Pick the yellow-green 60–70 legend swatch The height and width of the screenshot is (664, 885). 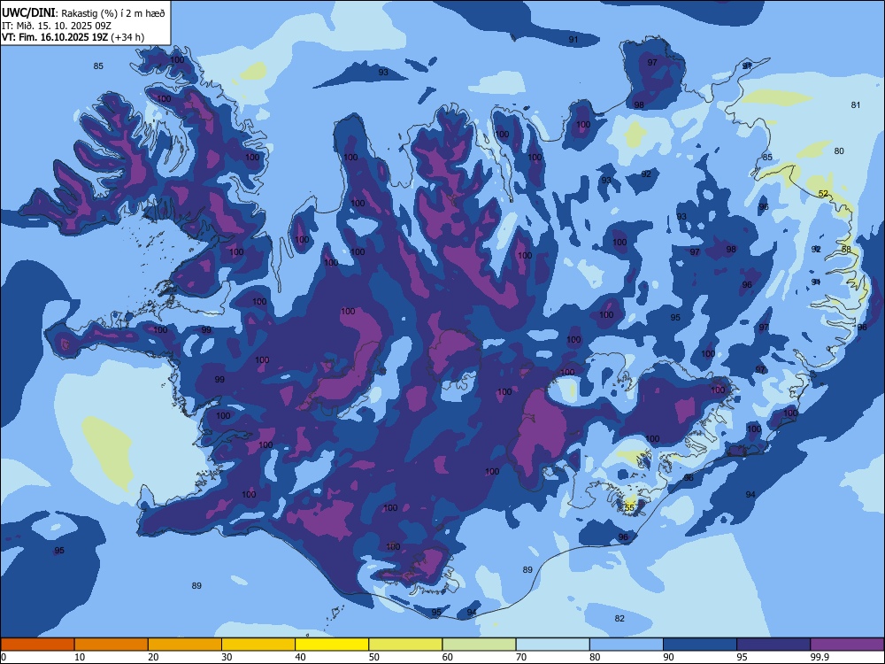click(479, 645)
